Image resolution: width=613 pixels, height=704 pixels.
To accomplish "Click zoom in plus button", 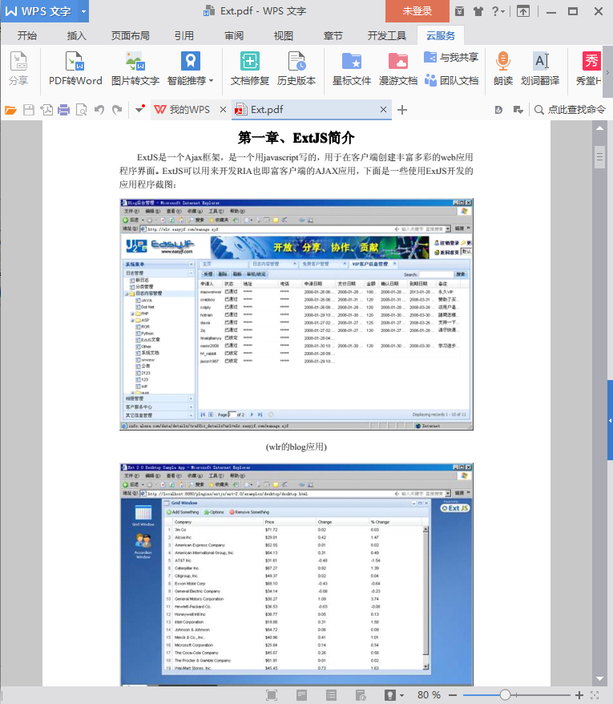I will click(579, 695).
